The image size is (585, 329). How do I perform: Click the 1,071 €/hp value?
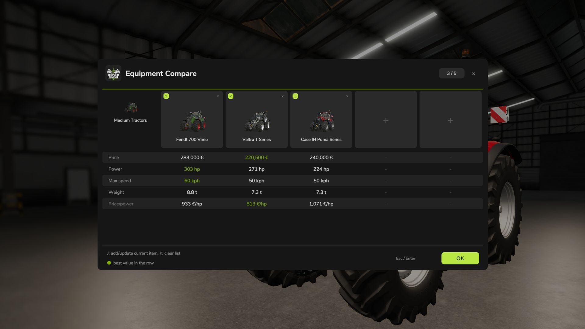click(x=321, y=204)
